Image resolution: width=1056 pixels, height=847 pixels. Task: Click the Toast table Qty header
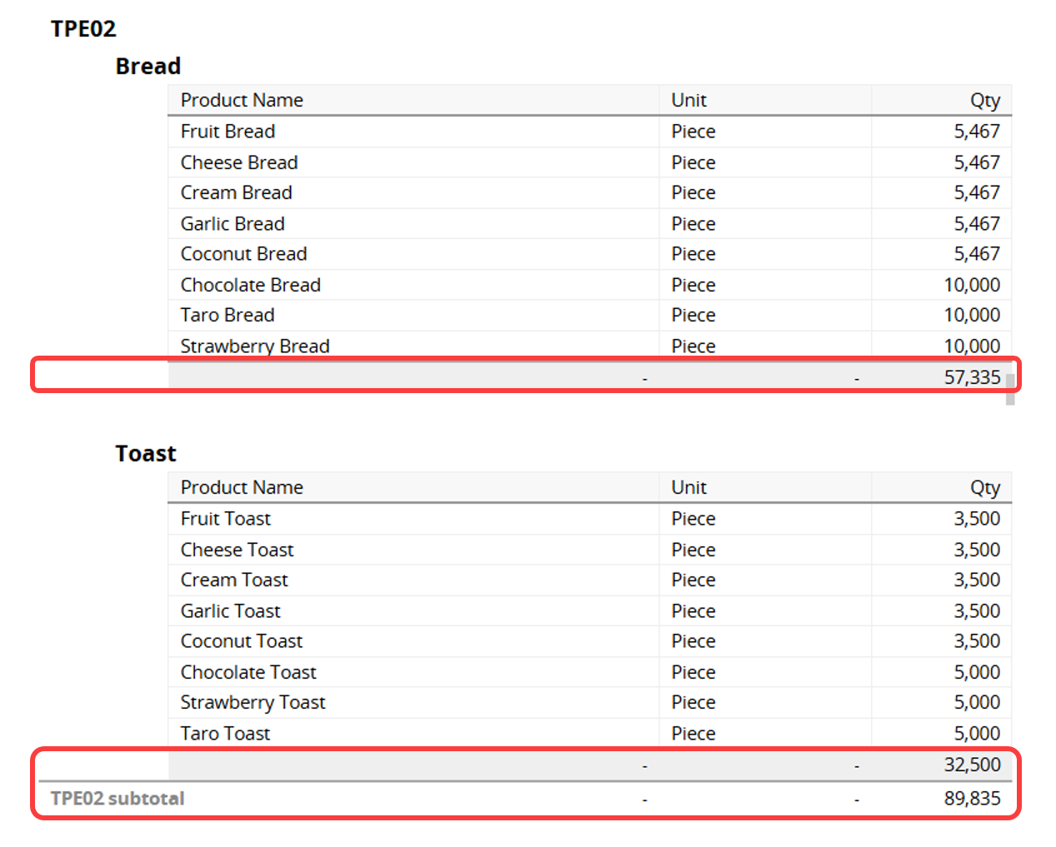pos(984,488)
